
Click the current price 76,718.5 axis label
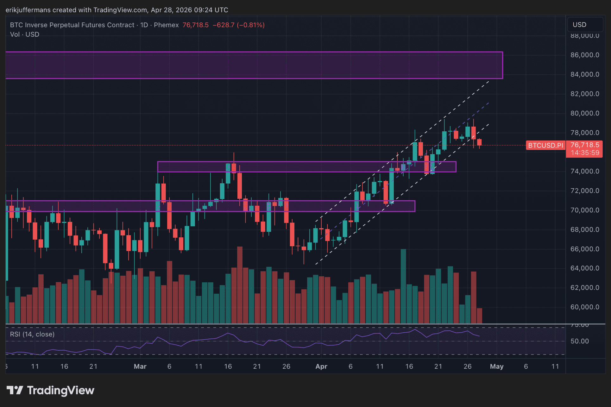(x=585, y=145)
